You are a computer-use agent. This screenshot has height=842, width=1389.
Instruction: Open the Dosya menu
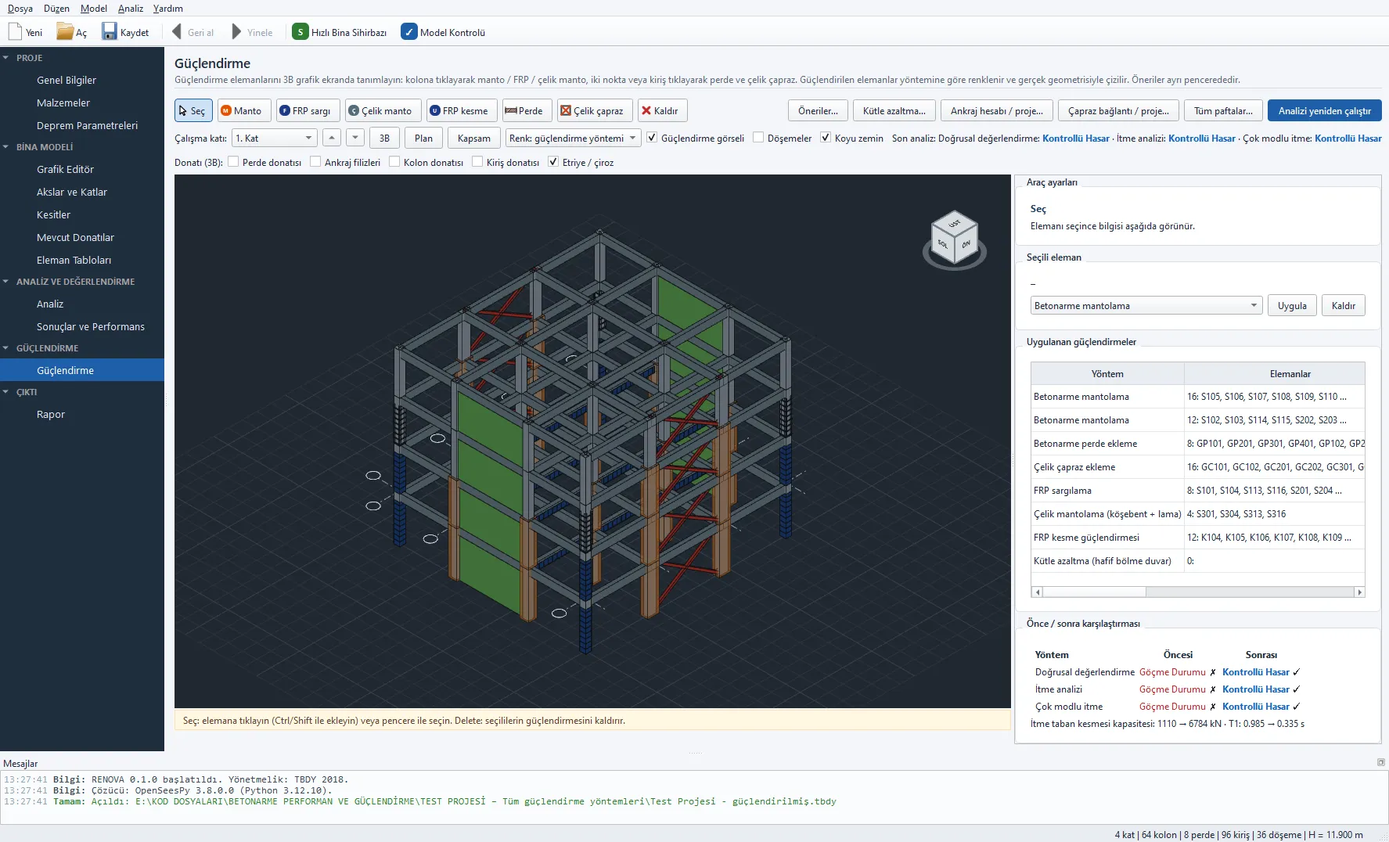pos(20,8)
